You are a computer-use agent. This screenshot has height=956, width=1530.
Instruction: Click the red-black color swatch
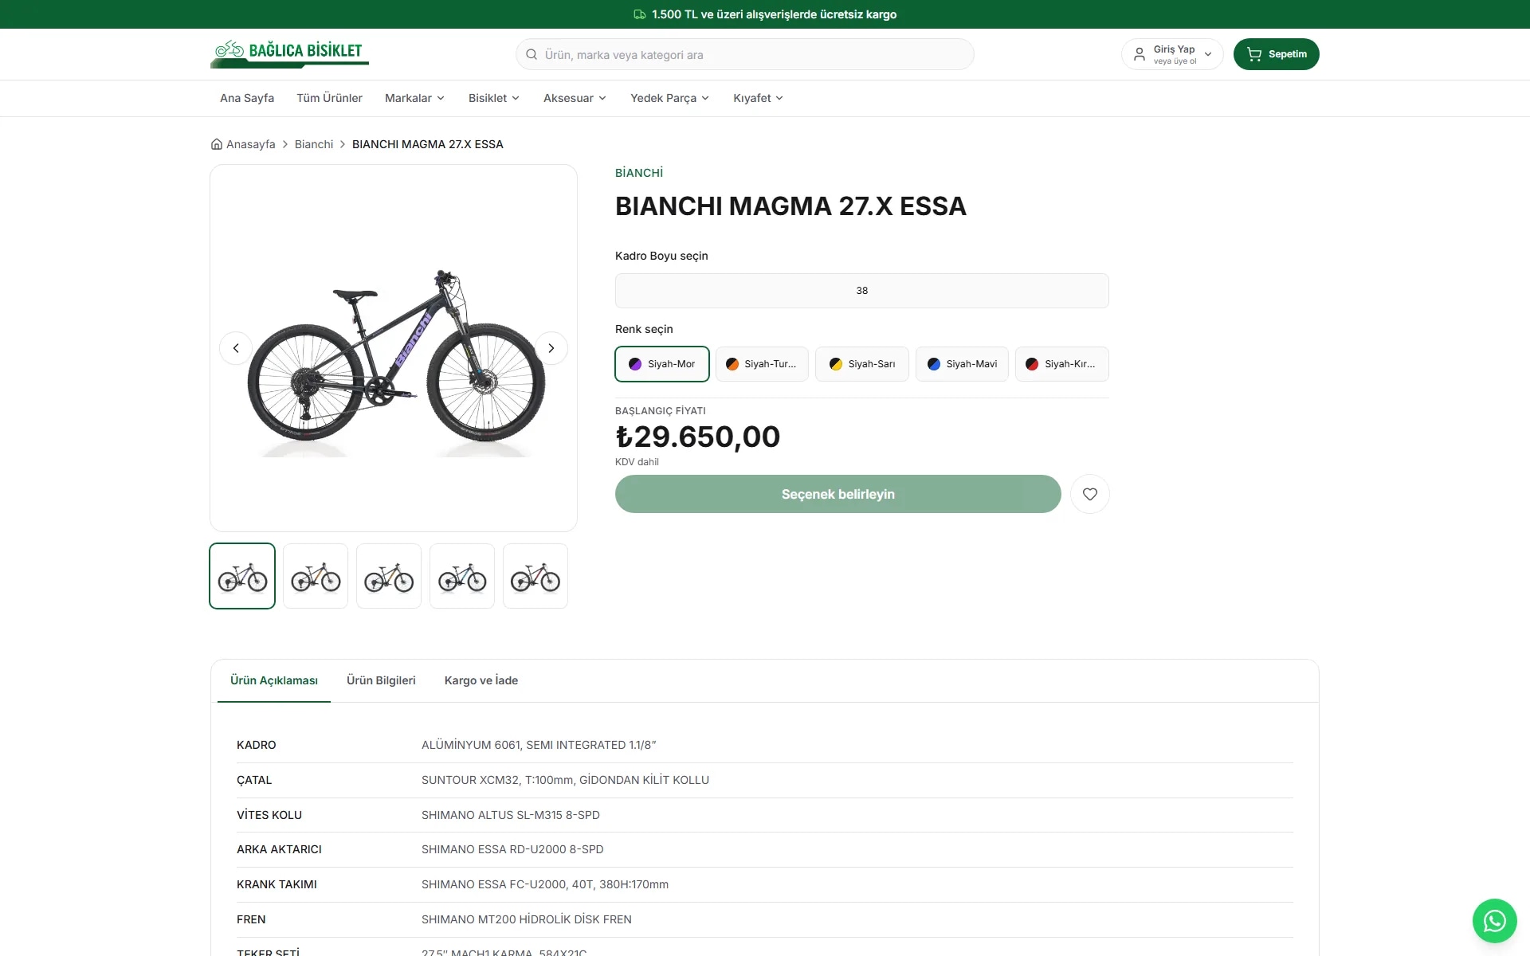click(1032, 364)
